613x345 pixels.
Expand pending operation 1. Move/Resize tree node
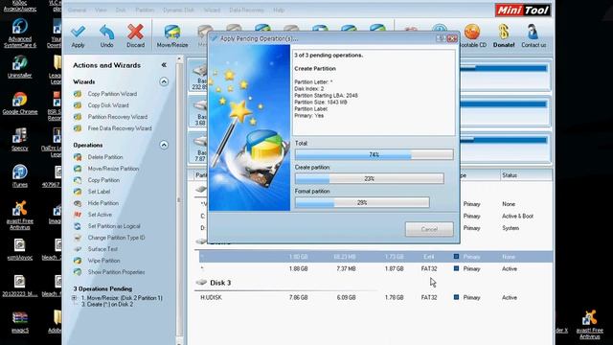[x=74, y=298]
